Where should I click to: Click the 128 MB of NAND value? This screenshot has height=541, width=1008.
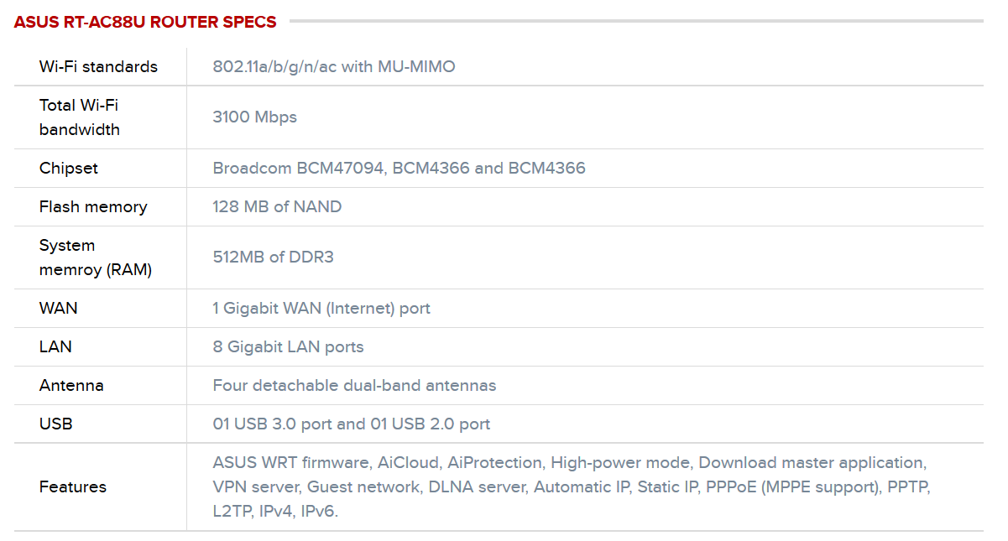[277, 206]
